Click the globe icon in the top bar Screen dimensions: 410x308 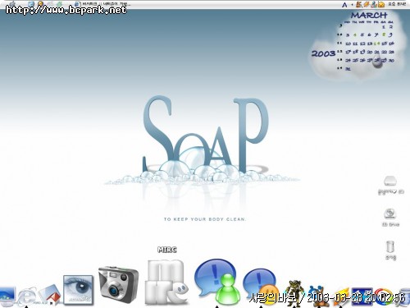point(31,4)
